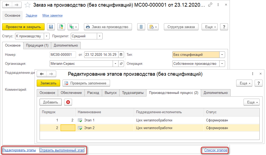
Task: Click Наименование column header
Action: click(105, 112)
